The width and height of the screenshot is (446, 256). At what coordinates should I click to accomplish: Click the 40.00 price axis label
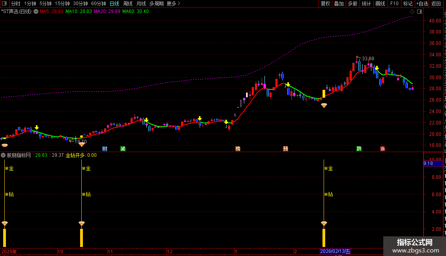click(x=435, y=21)
